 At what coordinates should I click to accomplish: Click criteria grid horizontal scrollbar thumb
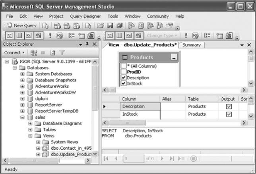coord(127,123)
